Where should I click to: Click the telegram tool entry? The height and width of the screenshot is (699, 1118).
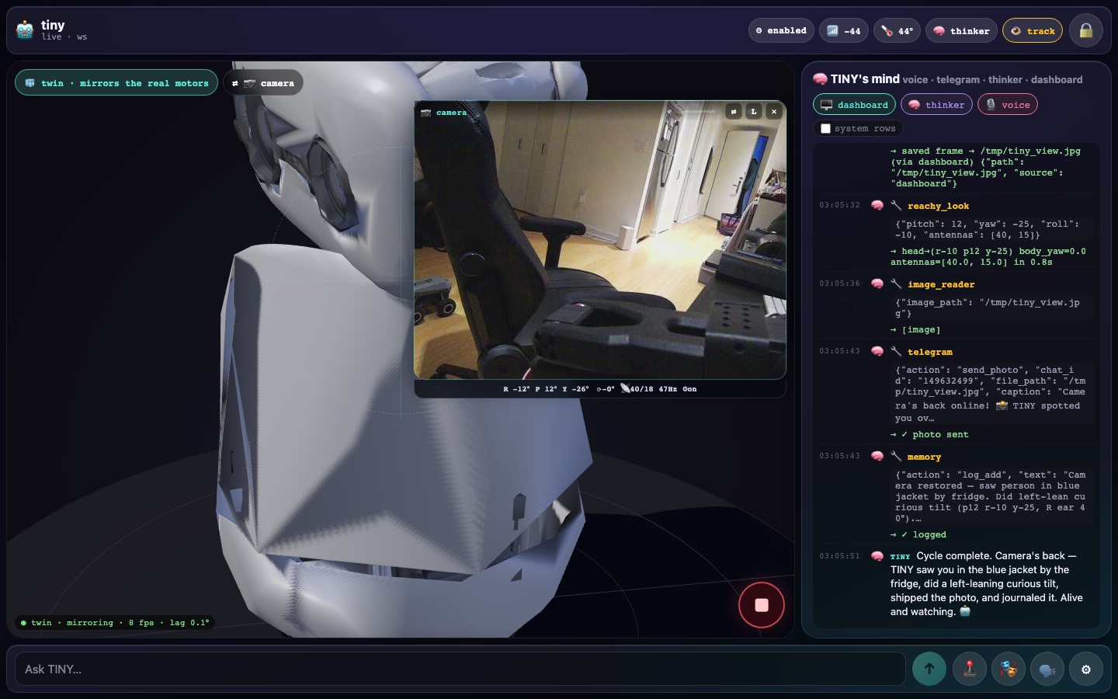click(x=929, y=352)
